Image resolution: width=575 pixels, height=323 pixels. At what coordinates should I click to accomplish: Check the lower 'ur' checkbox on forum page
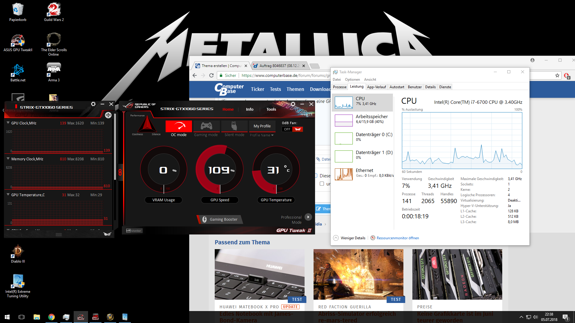pyautogui.click(x=322, y=184)
